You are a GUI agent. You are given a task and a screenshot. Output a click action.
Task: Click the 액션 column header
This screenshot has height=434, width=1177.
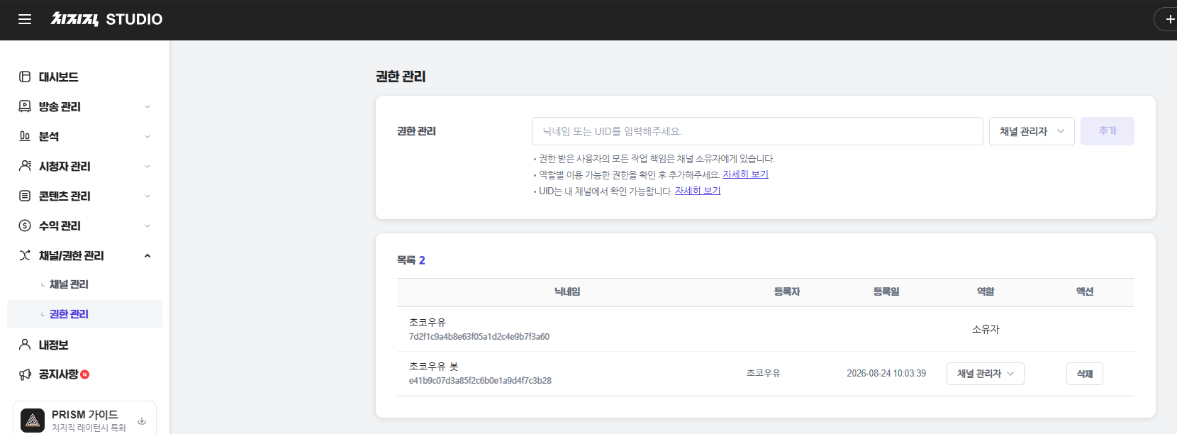pyautogui.click(x=1085, y=291)
